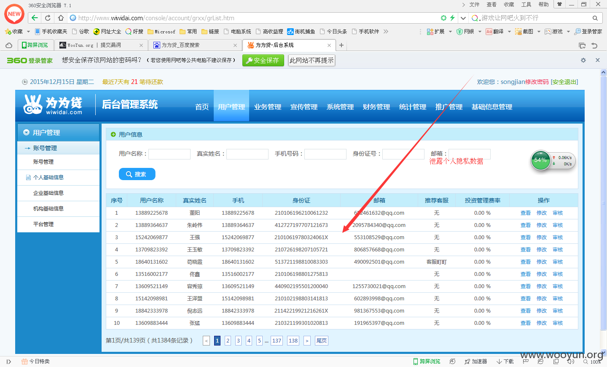This screenshot has width=607, height=367.
Task: Click 修改 for user 王强
Action: click(x=542, y=237)
